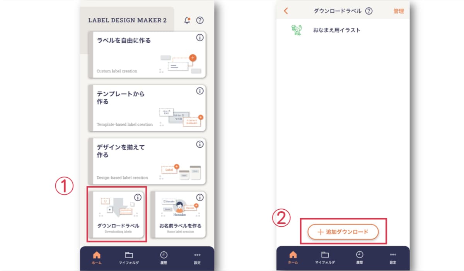Open notifications bell on home screen

(187, 20)
